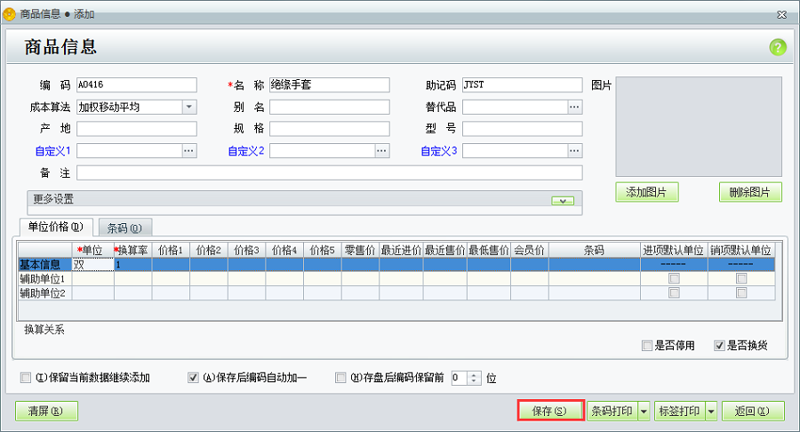This screenshot has height=432, width=800.
Task: Click the 自定义2 blue label link
Action: 246,151
